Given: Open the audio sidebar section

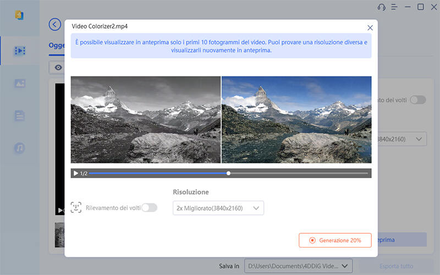Looking at the screenshot, I should coord(20,148).
